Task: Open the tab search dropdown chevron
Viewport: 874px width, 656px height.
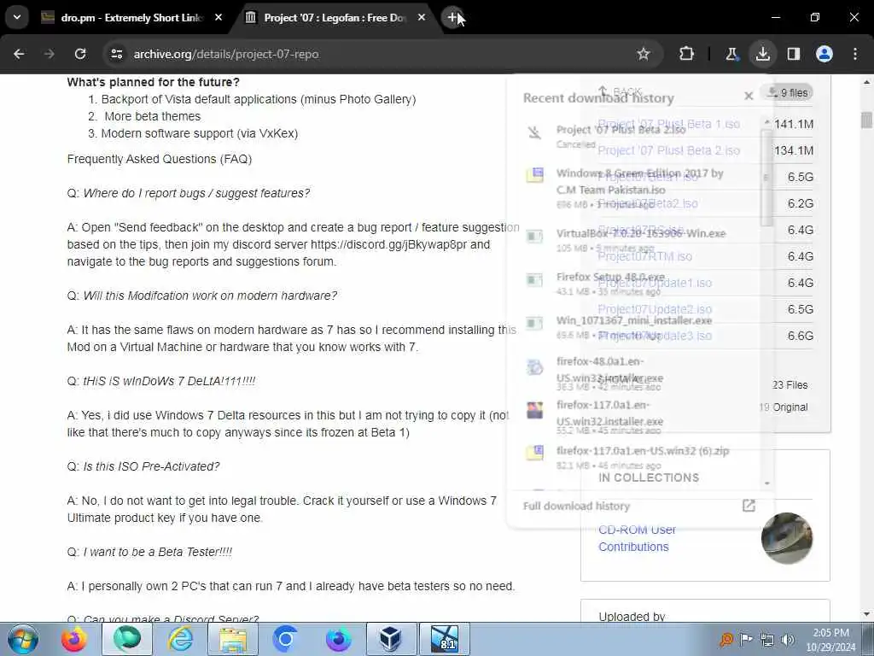Action: pos(17,17)
